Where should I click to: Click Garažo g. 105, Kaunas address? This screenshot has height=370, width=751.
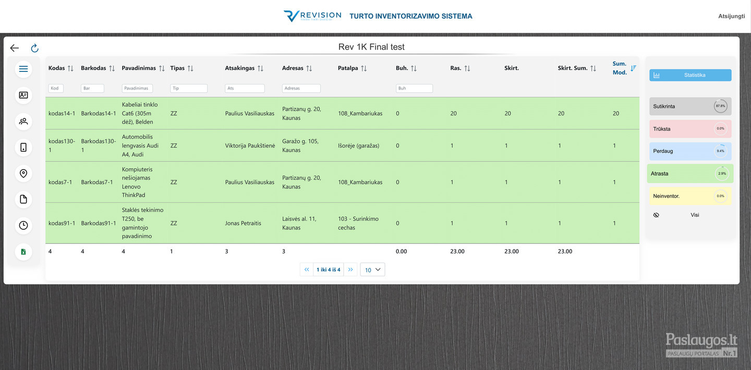point(300,145)
